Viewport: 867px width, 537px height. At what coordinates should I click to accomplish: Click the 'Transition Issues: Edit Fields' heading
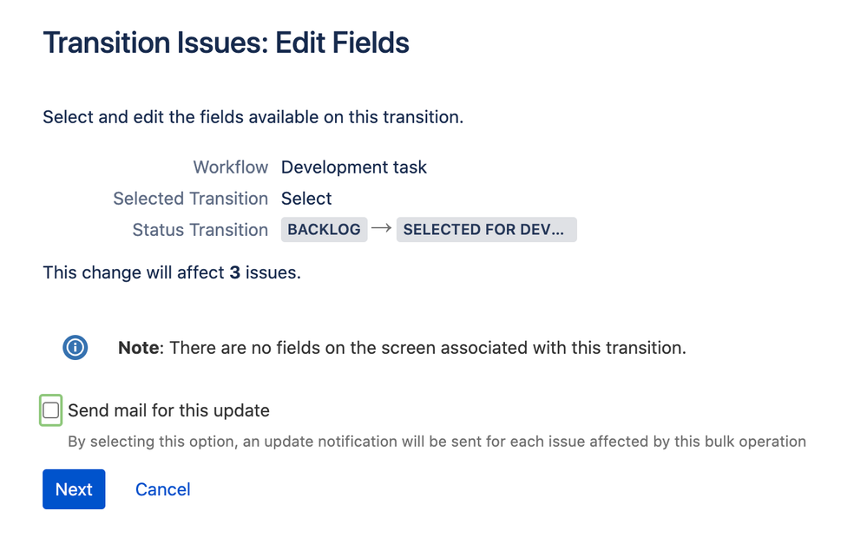point(227,43)
